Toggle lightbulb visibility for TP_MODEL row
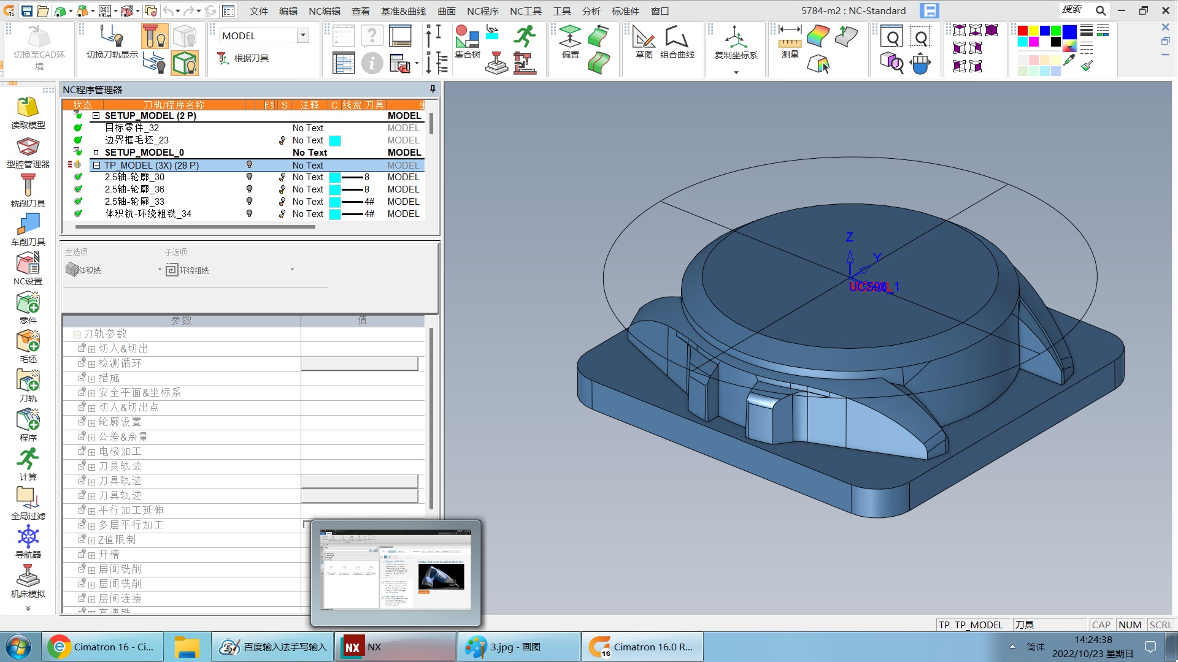 249,165
